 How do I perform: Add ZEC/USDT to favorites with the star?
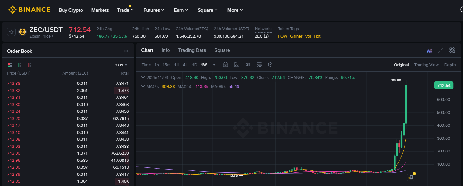[x=11, y=32]
